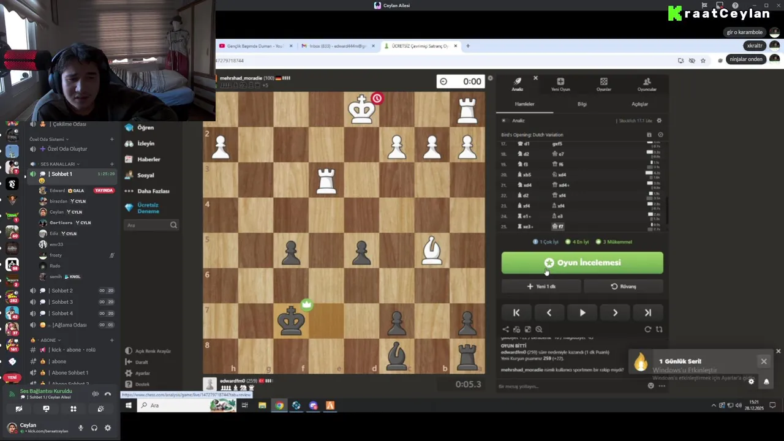
Task: Toggle Discord camera in voice panel
Action: pos(18,409)
